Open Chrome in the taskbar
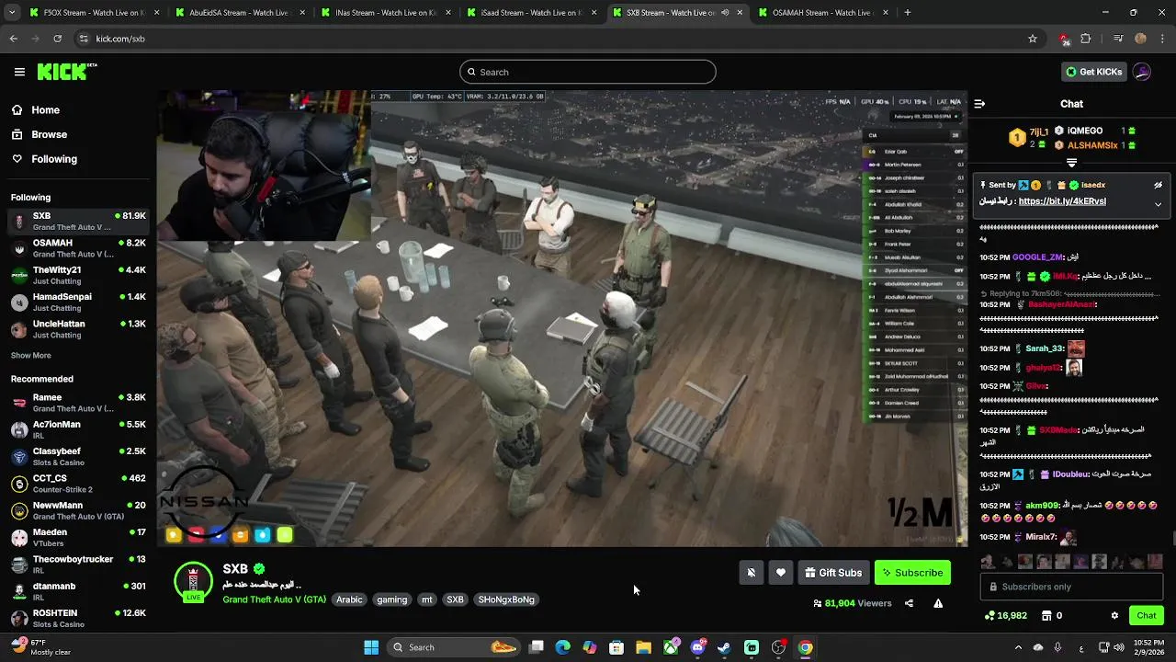 pyautogui.click(x=805, y=647)
